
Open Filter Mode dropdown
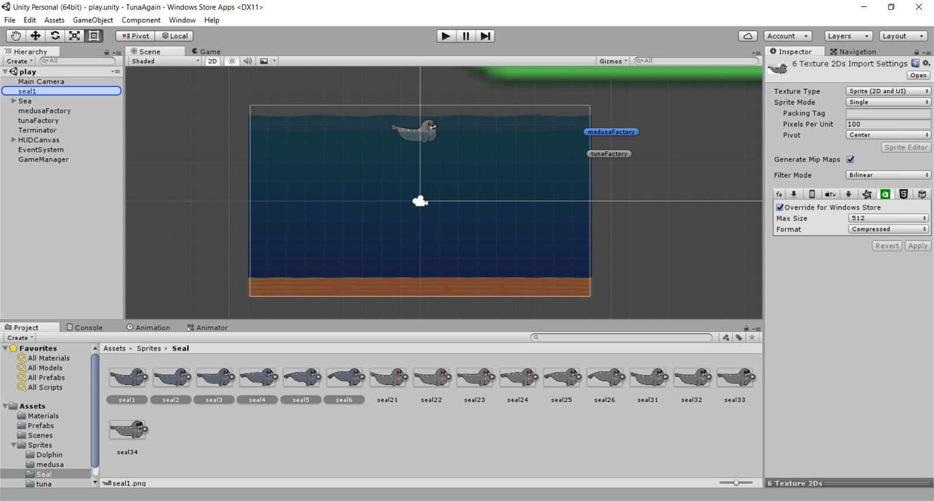point(888,175)
